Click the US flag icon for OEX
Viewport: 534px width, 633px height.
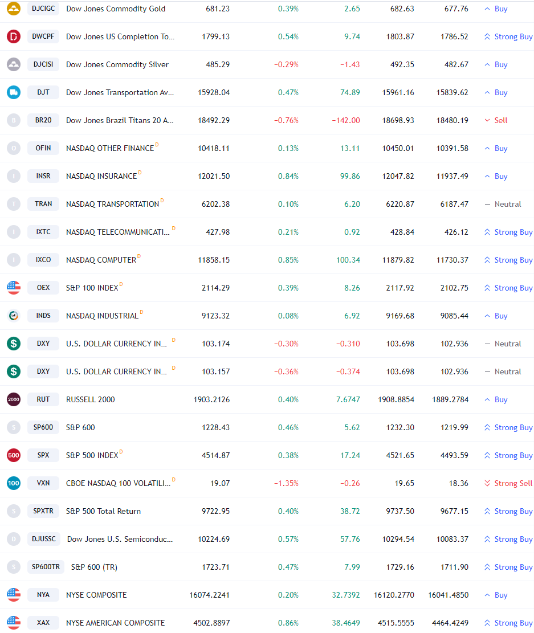[14, 287]
